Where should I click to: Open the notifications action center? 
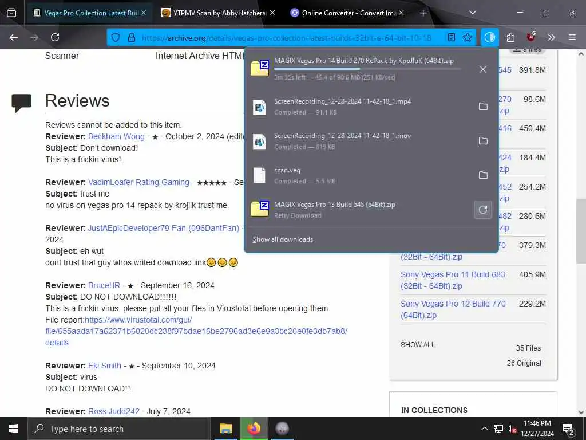(x=568, y=429)
